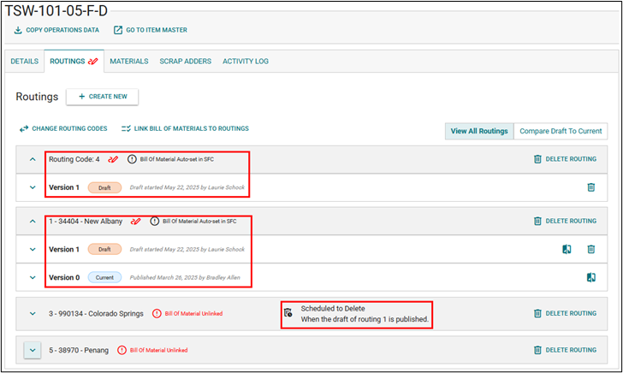Switch to Compare Draft To Current view
The image size is (623, 373).
[561, 131]
